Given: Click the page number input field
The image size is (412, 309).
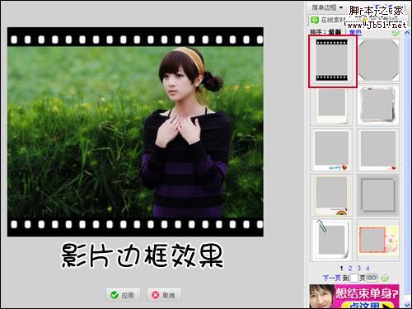Looking at the screenshot, I should coord(354,279).
